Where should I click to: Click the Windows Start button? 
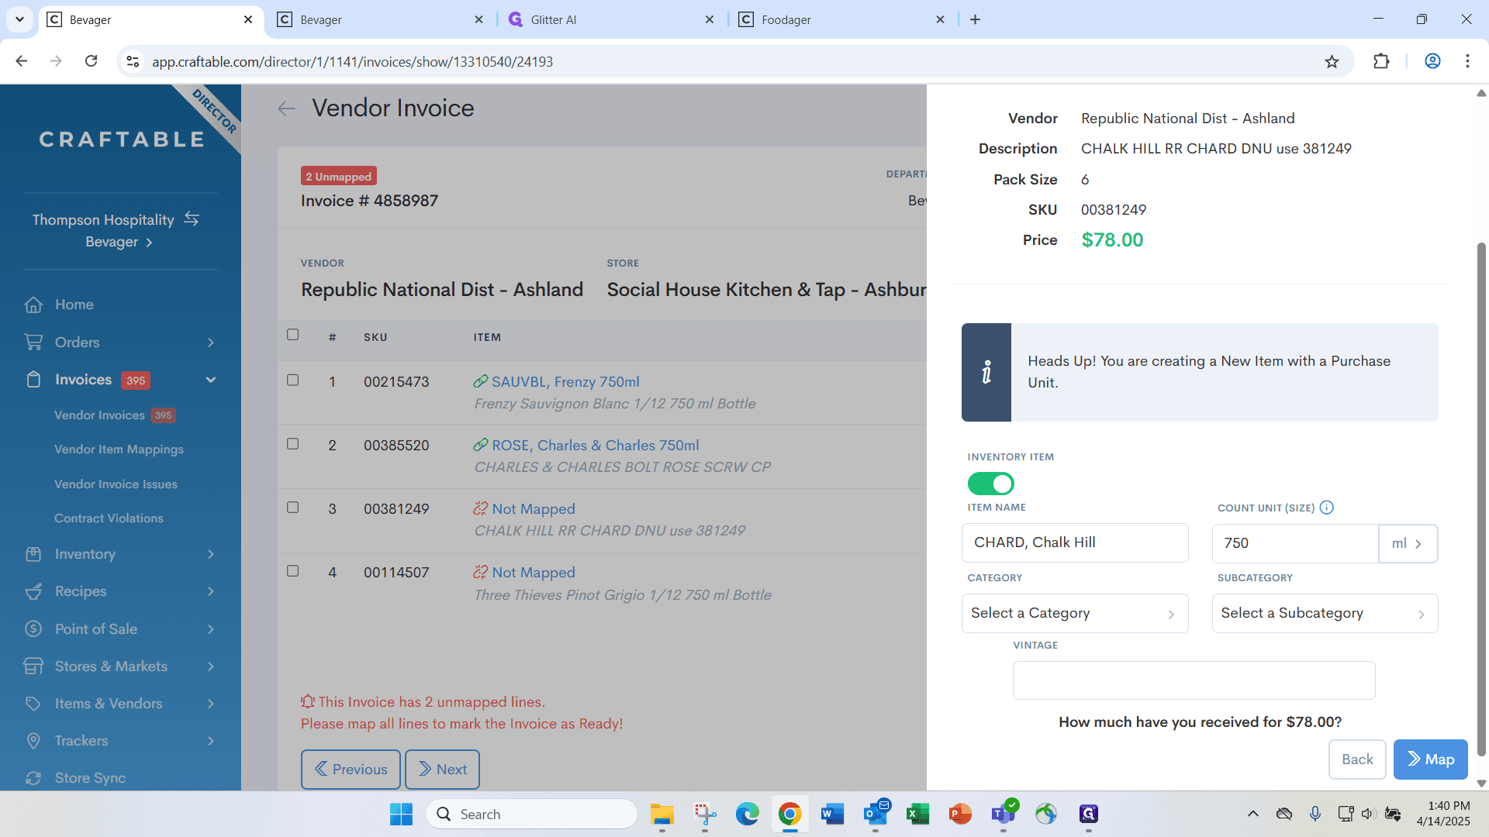click(x=401, y=815)
